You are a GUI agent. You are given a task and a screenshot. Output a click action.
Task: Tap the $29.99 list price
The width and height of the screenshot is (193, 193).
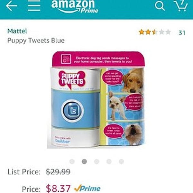58,172
